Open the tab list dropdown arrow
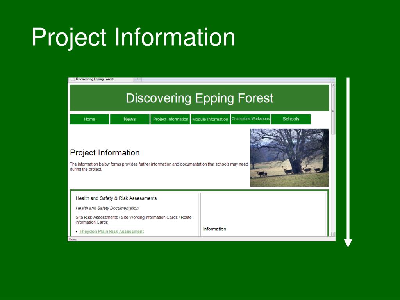 point(333,79)
